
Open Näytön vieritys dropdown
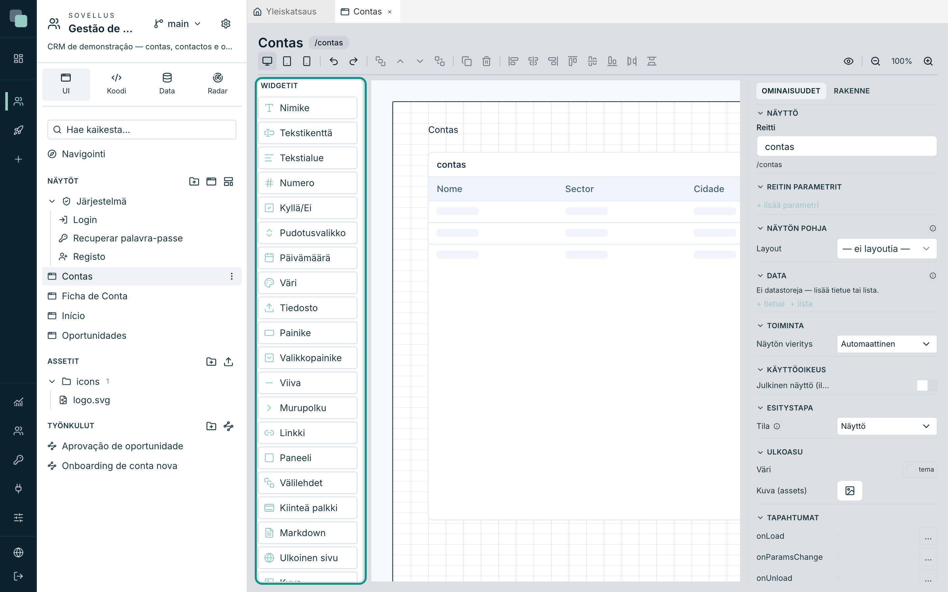[x=886, y=344]
